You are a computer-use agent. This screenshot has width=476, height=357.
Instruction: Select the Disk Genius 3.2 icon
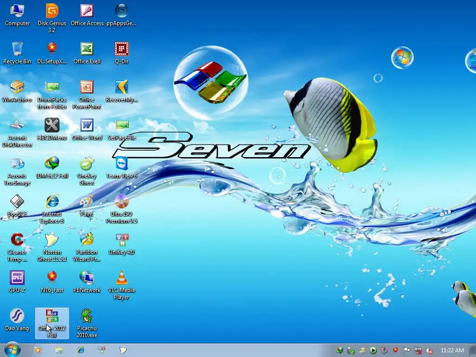[52, 18]
